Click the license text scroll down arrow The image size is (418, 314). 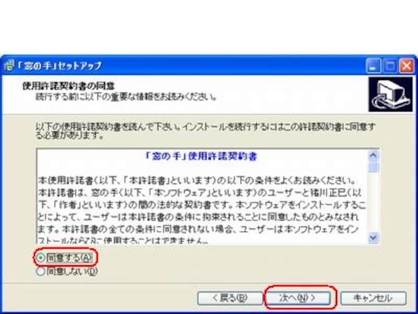point(374,238)
